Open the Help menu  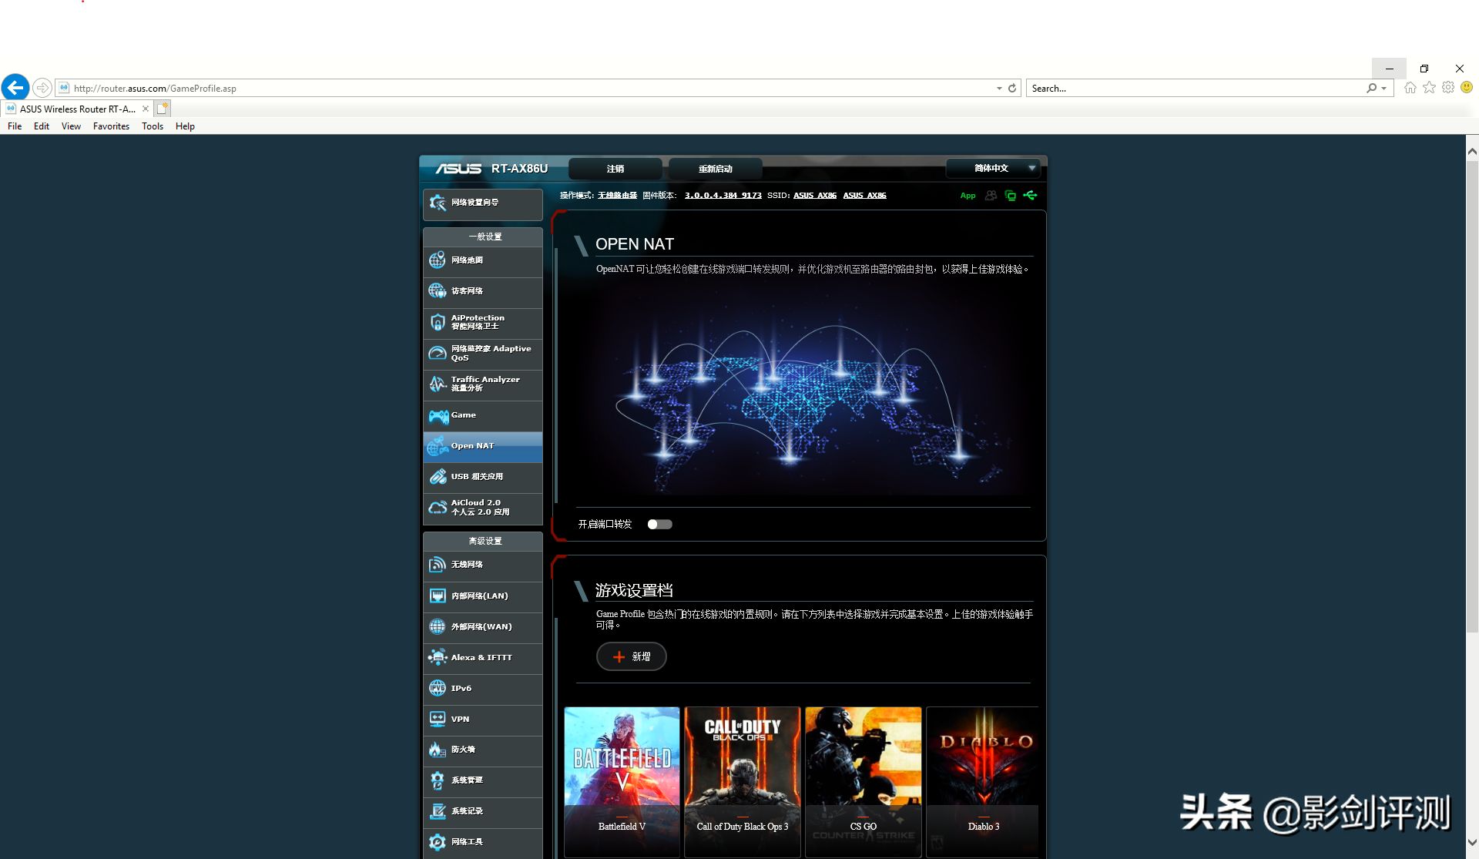[185, 126]
